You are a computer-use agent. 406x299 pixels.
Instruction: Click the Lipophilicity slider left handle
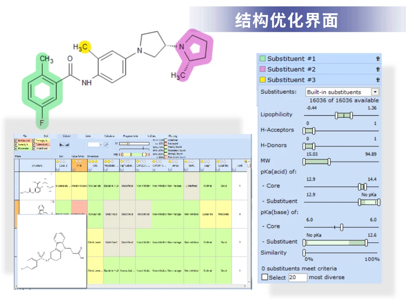click(x=336, y=115)
